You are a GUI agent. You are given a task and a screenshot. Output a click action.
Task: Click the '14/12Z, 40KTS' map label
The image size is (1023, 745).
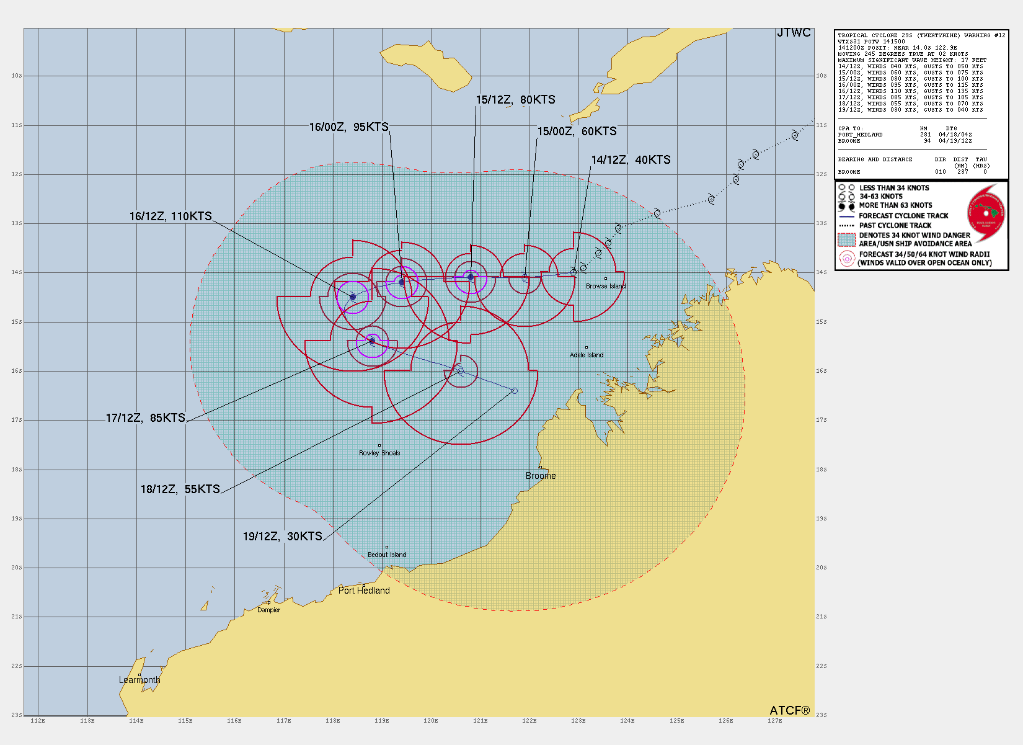[x=631, y=160]
